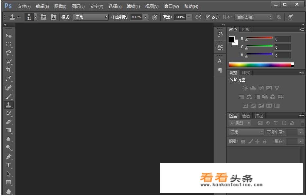Screen dimensions: 306x196
Task: Click the R channel red slider
Action: coord(259,38)
